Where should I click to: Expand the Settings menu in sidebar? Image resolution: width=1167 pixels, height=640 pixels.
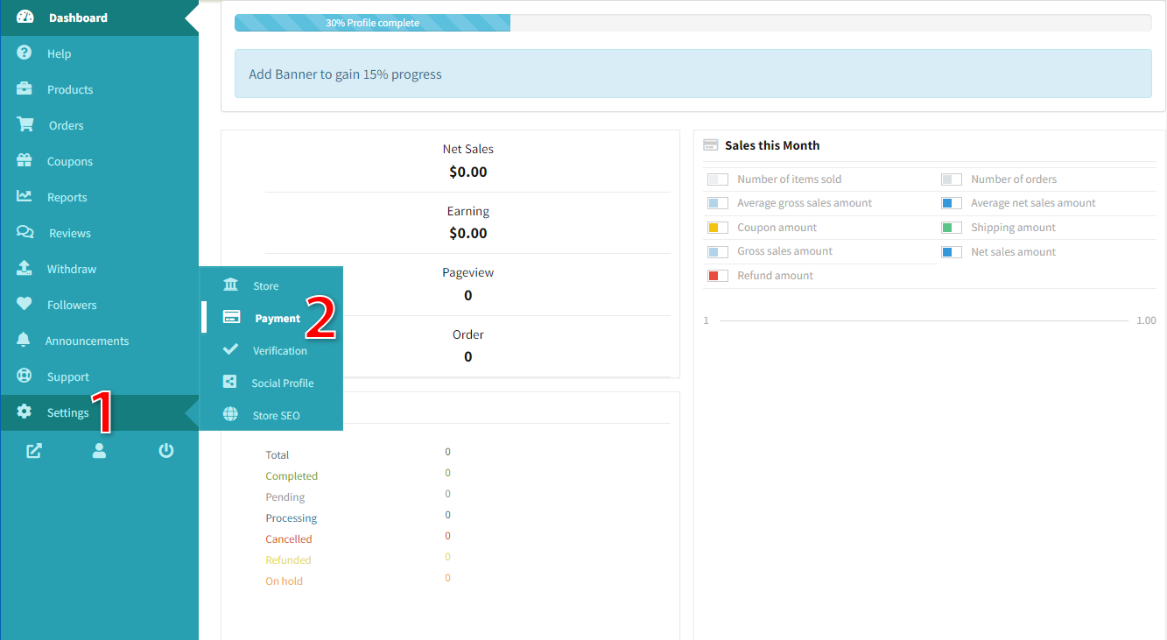pyautogui.click(x=67, y=413)
